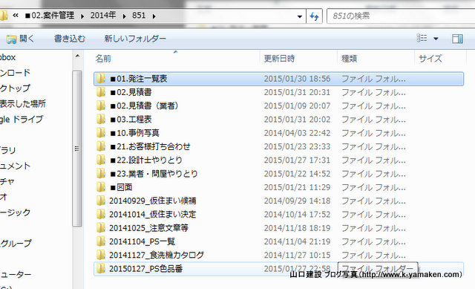
Task: Create a folder with 新しいフォルダー
Action: click(135, 39)
